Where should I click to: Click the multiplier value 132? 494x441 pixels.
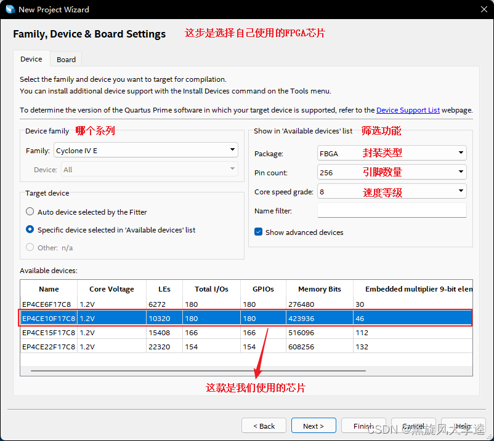tap(362, 347)
